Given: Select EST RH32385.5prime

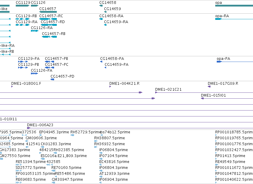Looking at the screenshot, I should point(69,150).
